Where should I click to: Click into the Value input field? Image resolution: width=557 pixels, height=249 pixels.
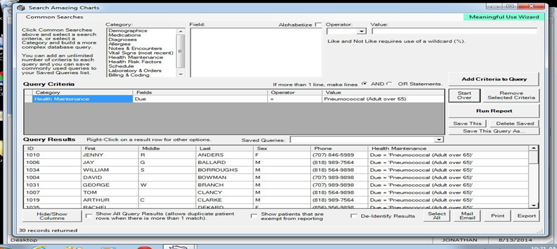[x=455, y=32]
